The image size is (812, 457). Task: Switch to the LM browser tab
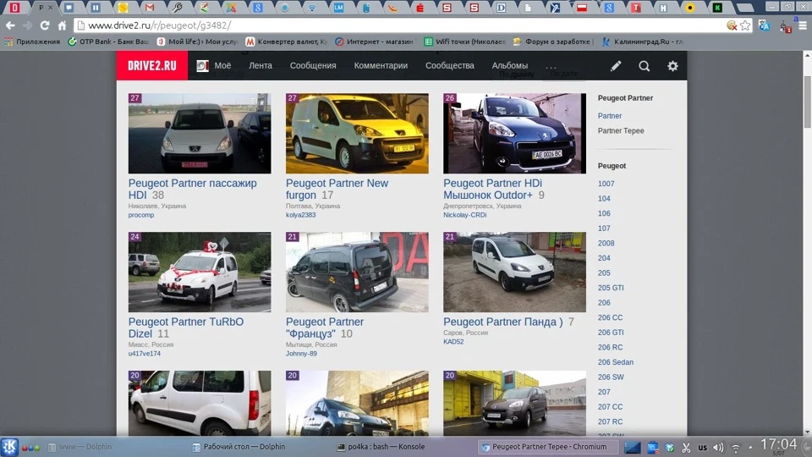(x=338, y=8)
